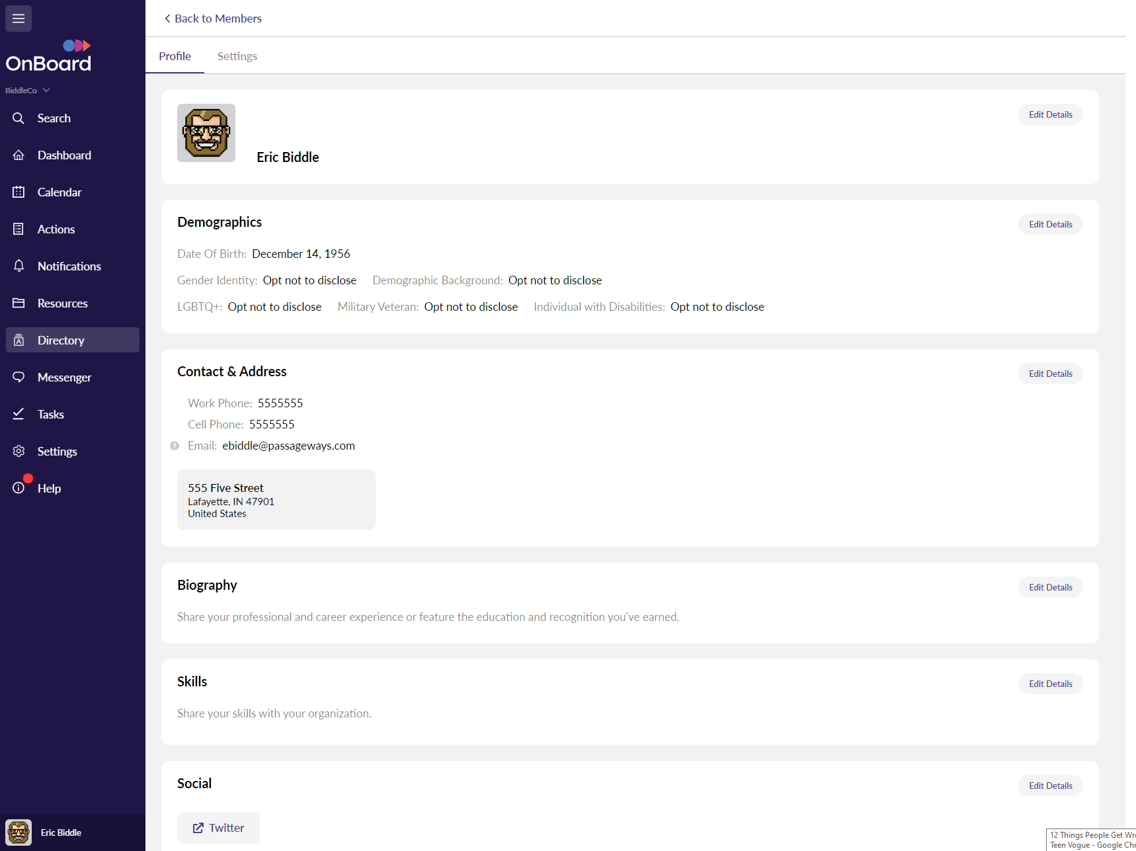
Task: Switch to the Settings tab
Action: (x=237, y=56)
